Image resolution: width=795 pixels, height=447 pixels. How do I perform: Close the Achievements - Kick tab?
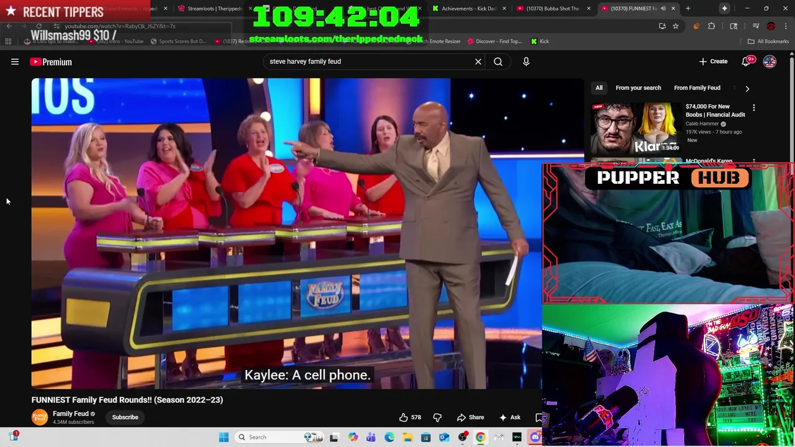click(x=504, y=9)
